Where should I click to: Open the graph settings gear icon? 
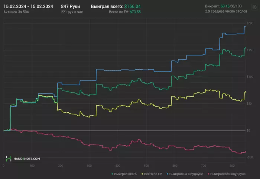[x=254, y=7]
